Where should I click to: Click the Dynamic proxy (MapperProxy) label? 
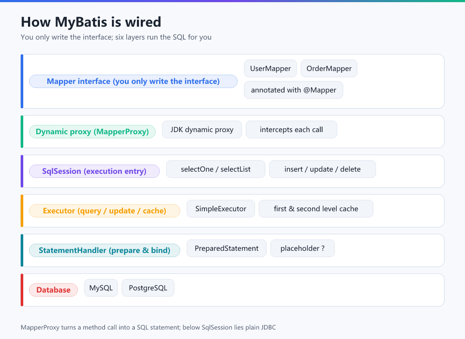(92, 132)
